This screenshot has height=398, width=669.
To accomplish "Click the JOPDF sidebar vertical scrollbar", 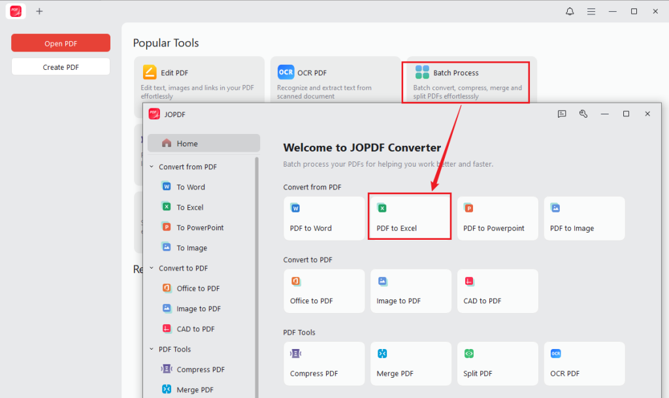I will 257,277.
